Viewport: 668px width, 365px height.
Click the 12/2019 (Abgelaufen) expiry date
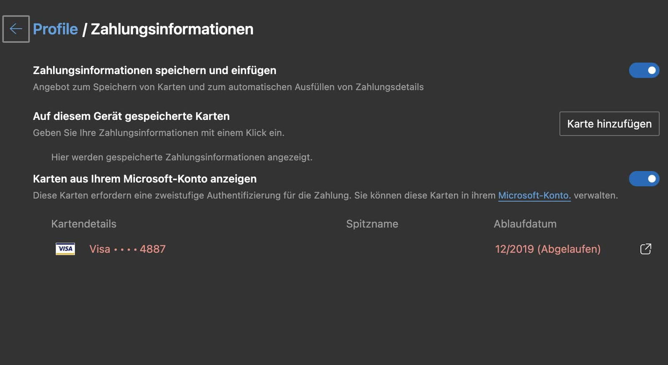click(x=548, y=249)
